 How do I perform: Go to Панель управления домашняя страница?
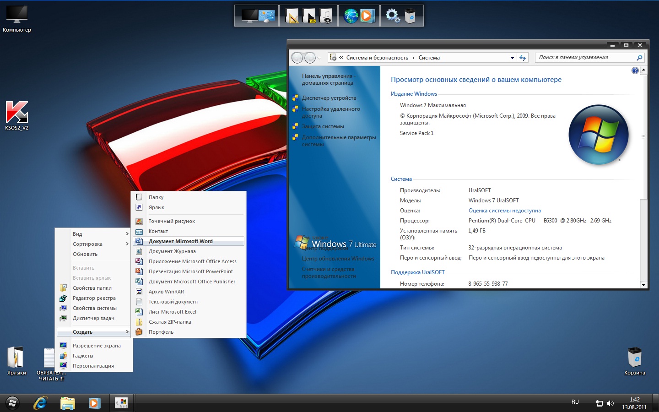click(x=328, y=79)
